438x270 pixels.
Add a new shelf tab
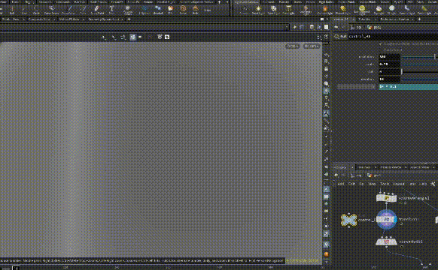219,2
